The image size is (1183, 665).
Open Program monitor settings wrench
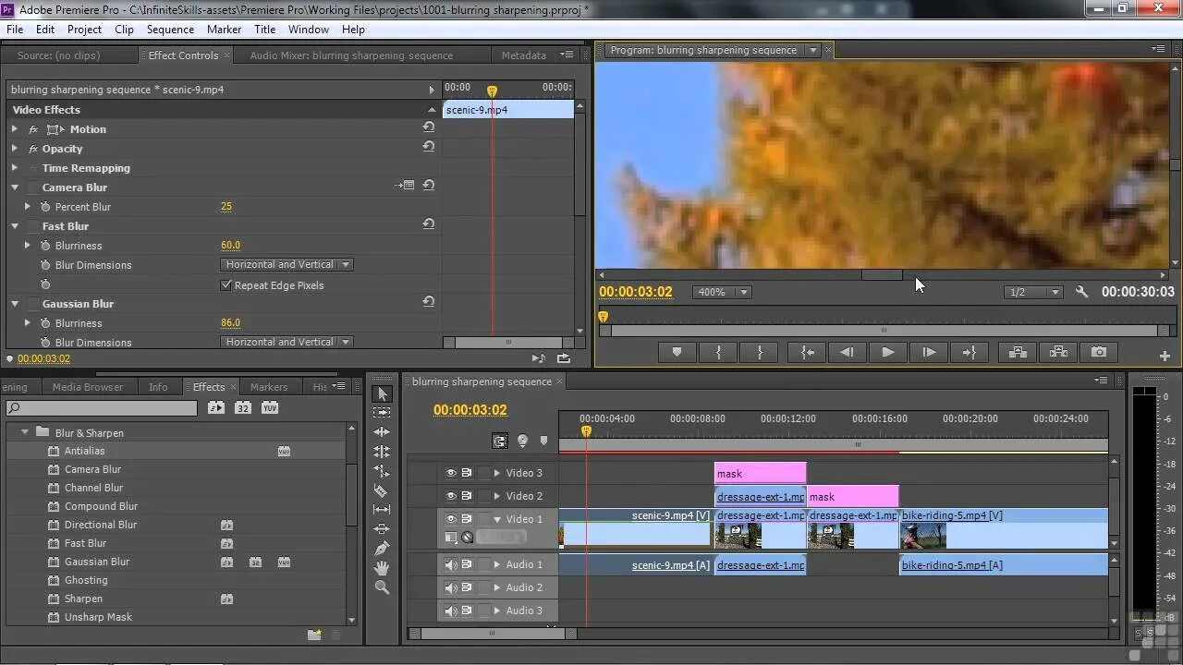pos(1082,292)
